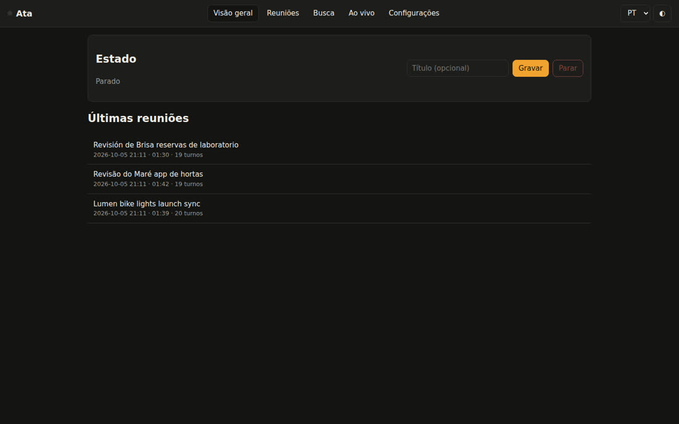The width and height of the screenshot is (679, 424).
Task: Click the Estado heading
Action: tap(116, 59)
